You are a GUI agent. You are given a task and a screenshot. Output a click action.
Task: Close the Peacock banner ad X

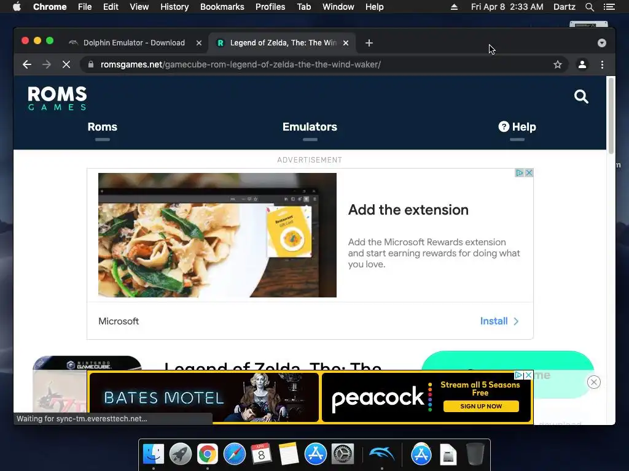point(529,375)
